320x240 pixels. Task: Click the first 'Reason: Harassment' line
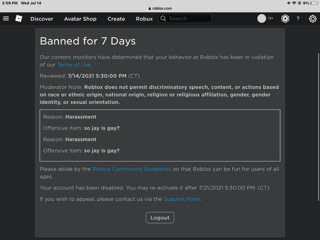[70, 117]
